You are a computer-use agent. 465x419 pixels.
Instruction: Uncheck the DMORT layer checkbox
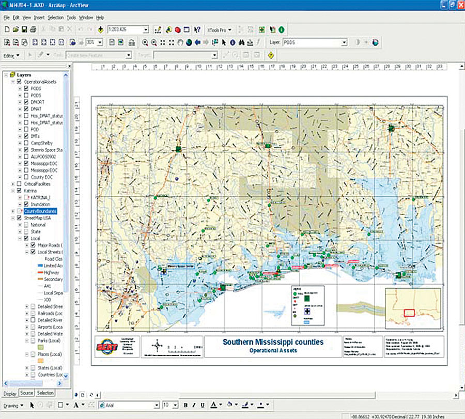(x=27, y=102)
